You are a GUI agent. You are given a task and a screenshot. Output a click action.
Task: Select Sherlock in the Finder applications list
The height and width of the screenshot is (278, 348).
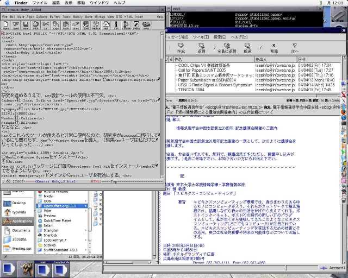(50, 235)
